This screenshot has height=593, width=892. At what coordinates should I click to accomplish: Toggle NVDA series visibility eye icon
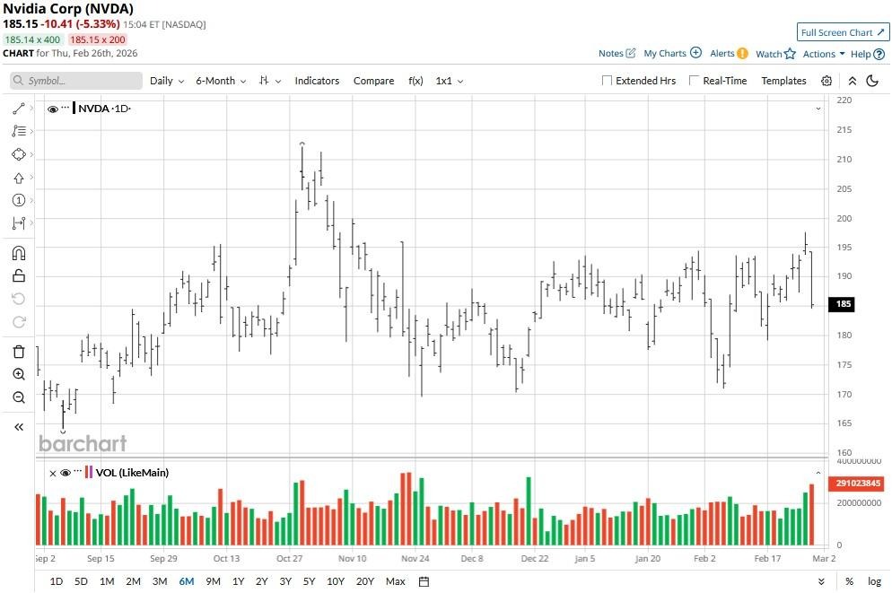(52, 109)
